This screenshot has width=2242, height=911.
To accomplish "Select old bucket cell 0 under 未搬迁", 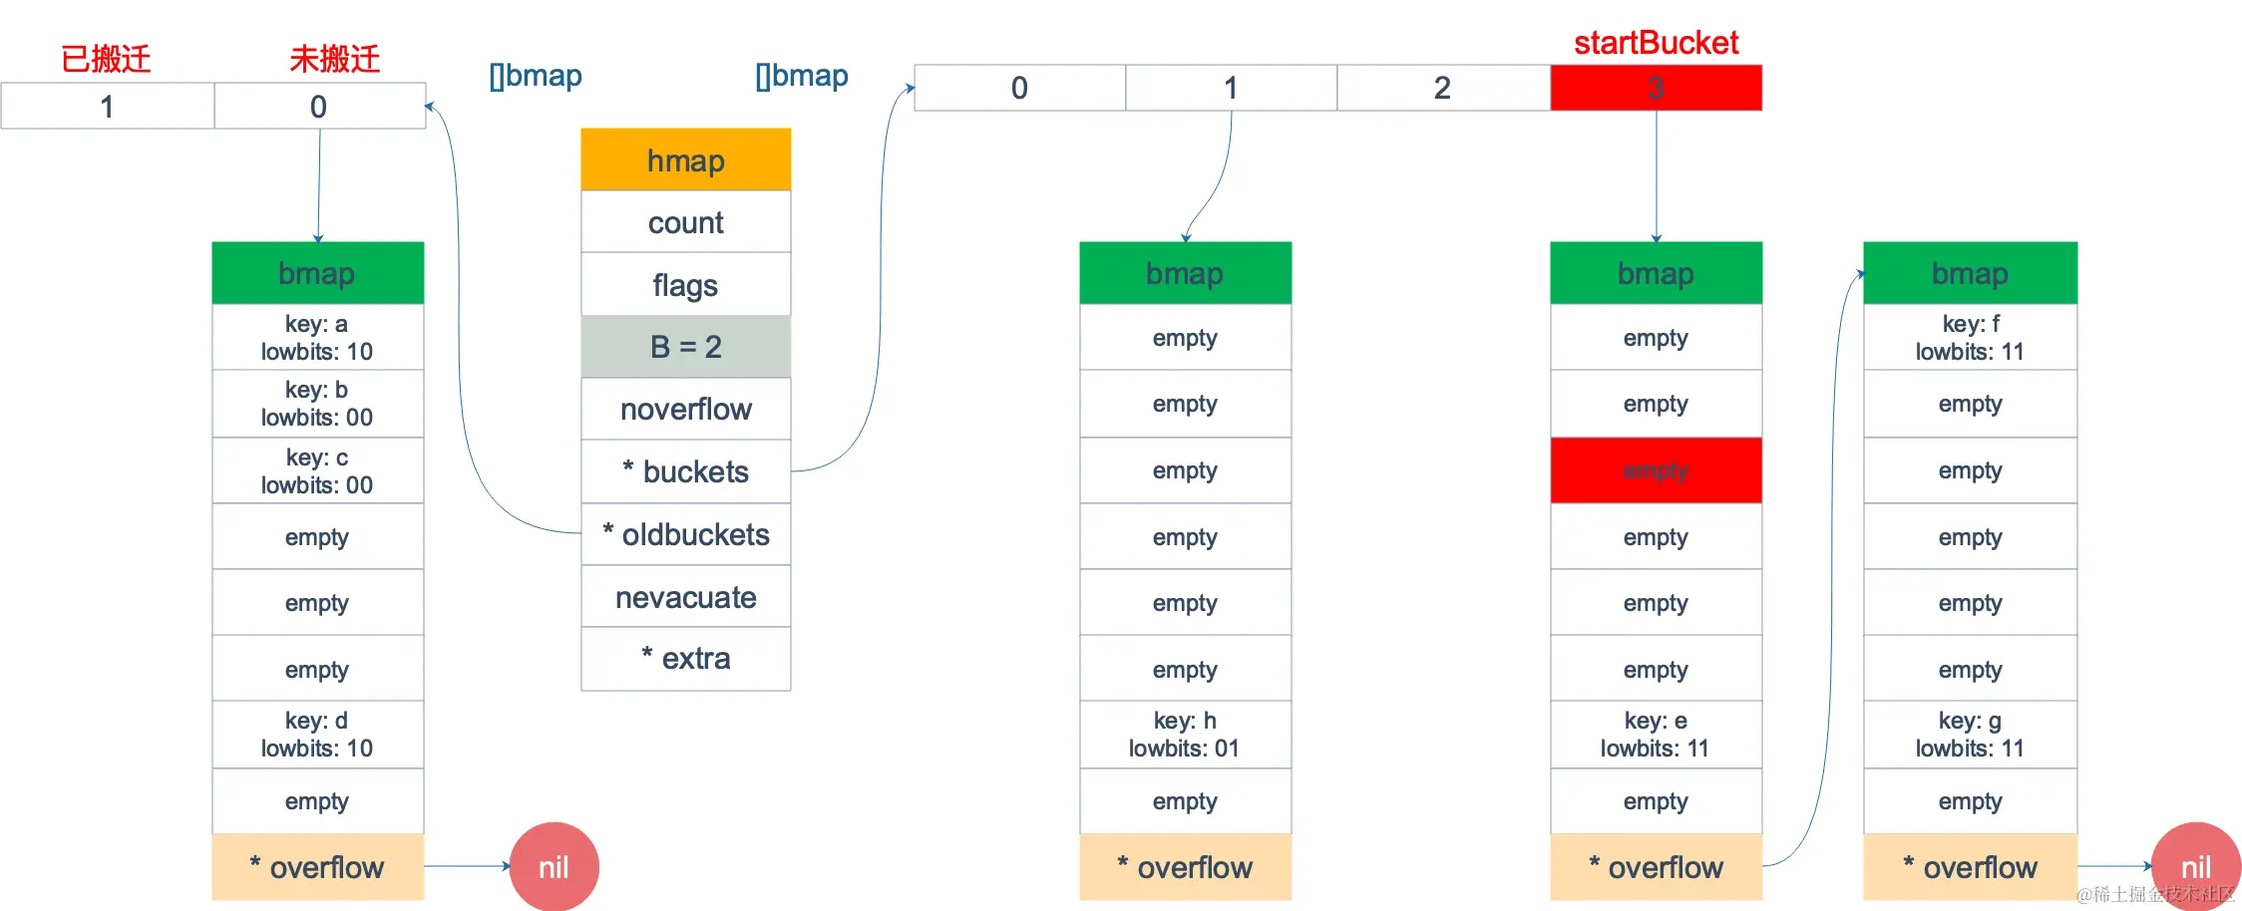I will click(x=319, y=106).
